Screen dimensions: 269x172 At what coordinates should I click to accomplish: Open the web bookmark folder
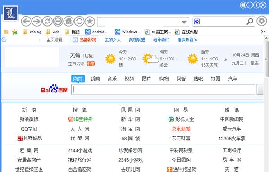tap(53, 32)
